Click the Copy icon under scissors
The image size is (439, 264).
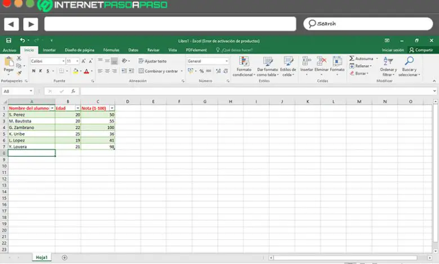(19, 66)
